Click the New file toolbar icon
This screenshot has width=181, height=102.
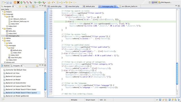pyautogui.click(x=3, y=3)
